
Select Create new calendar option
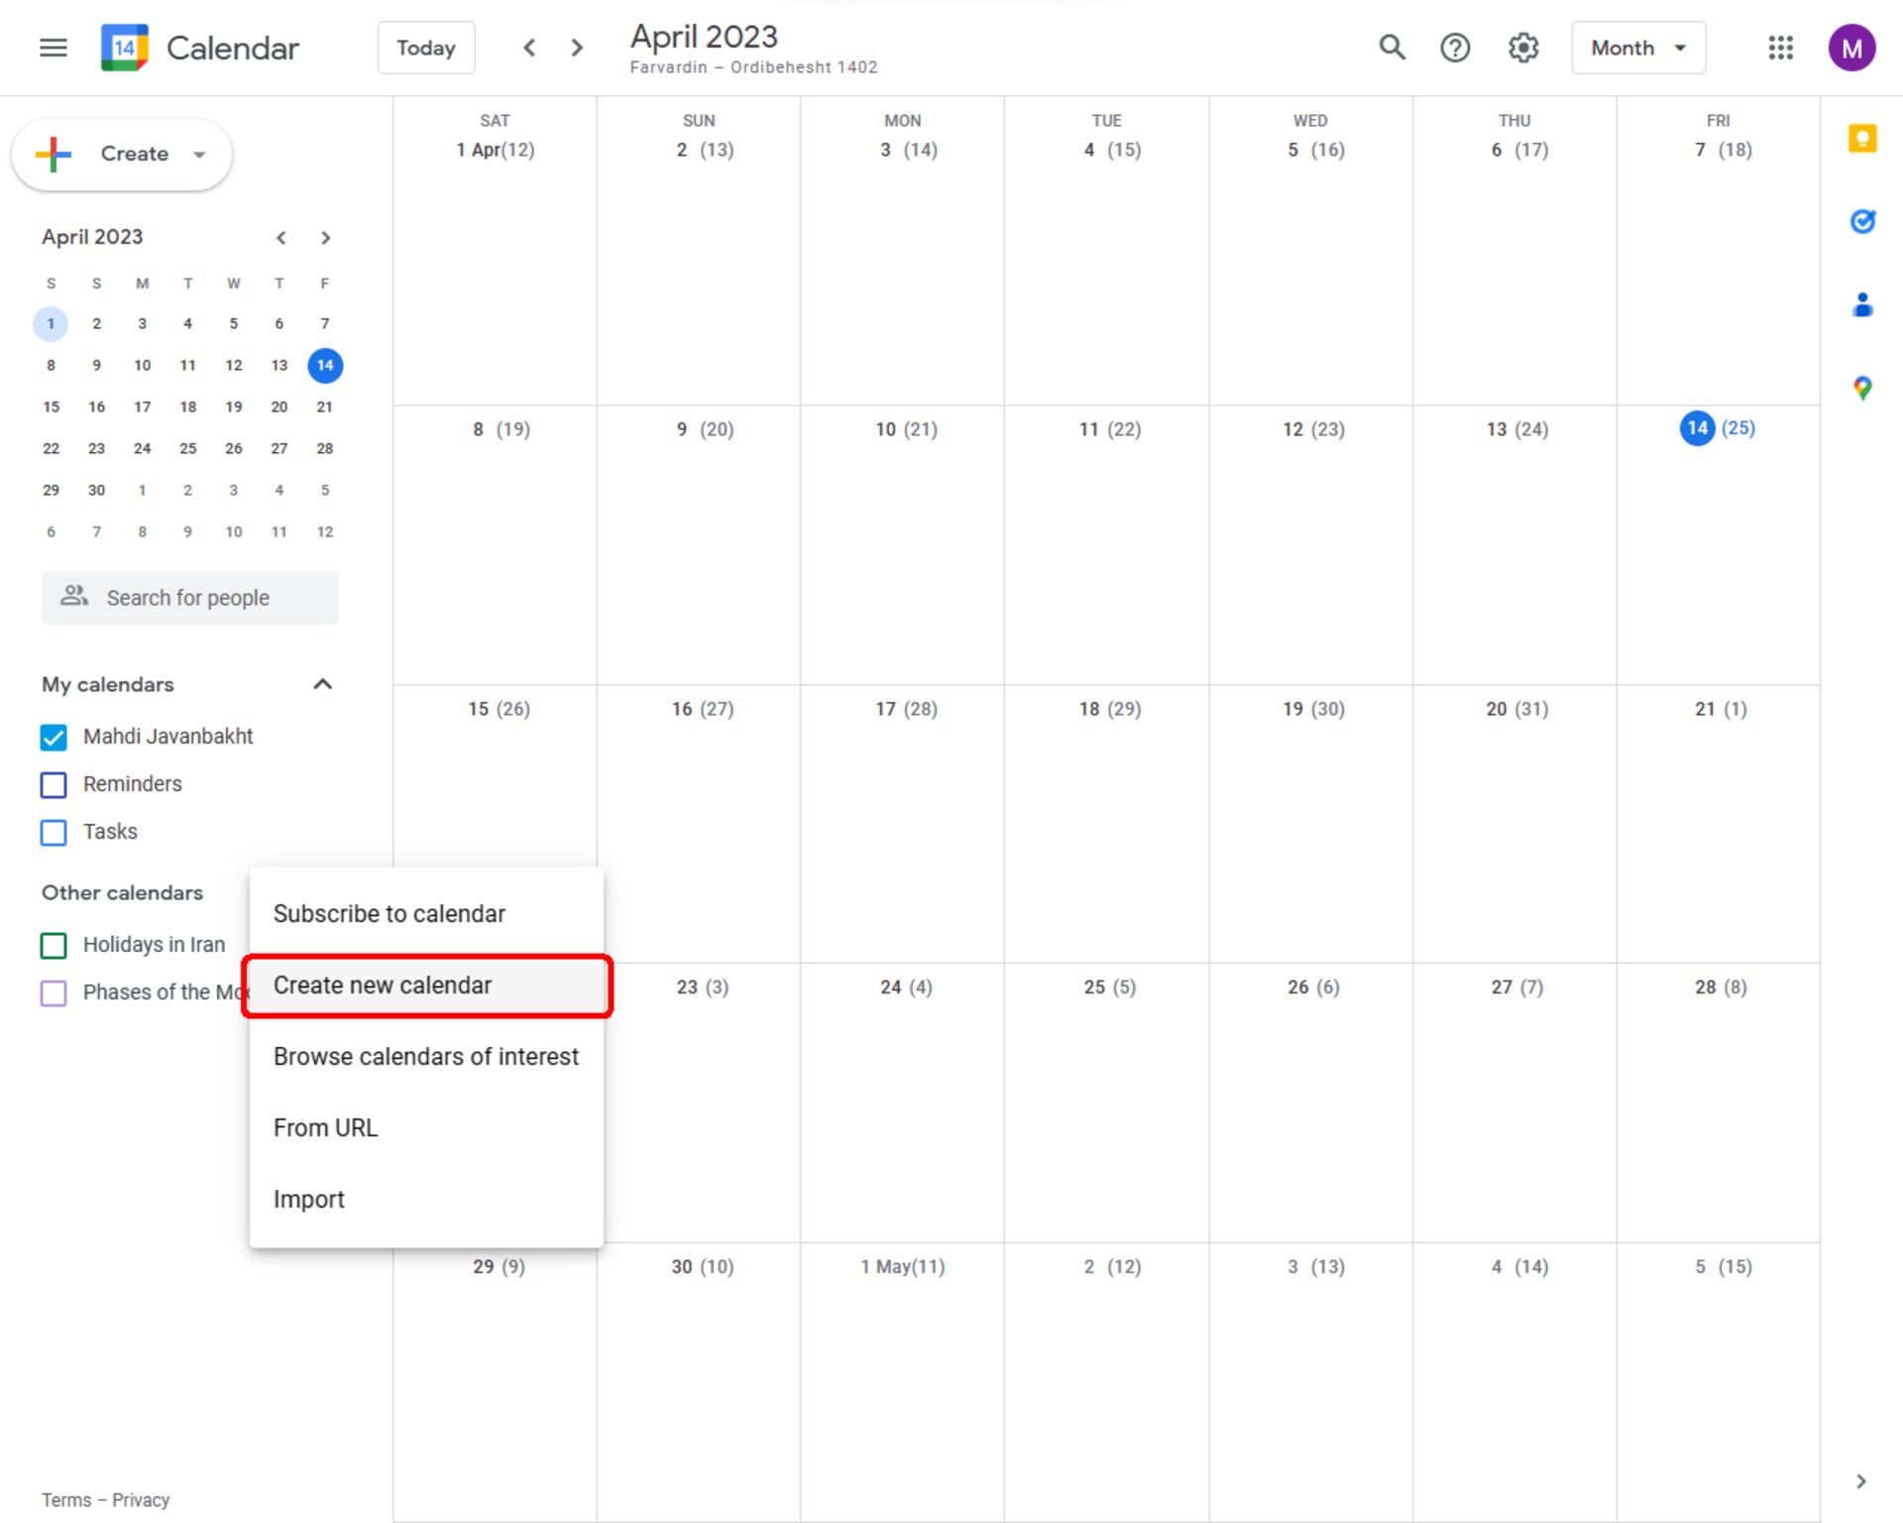point(383,984)
